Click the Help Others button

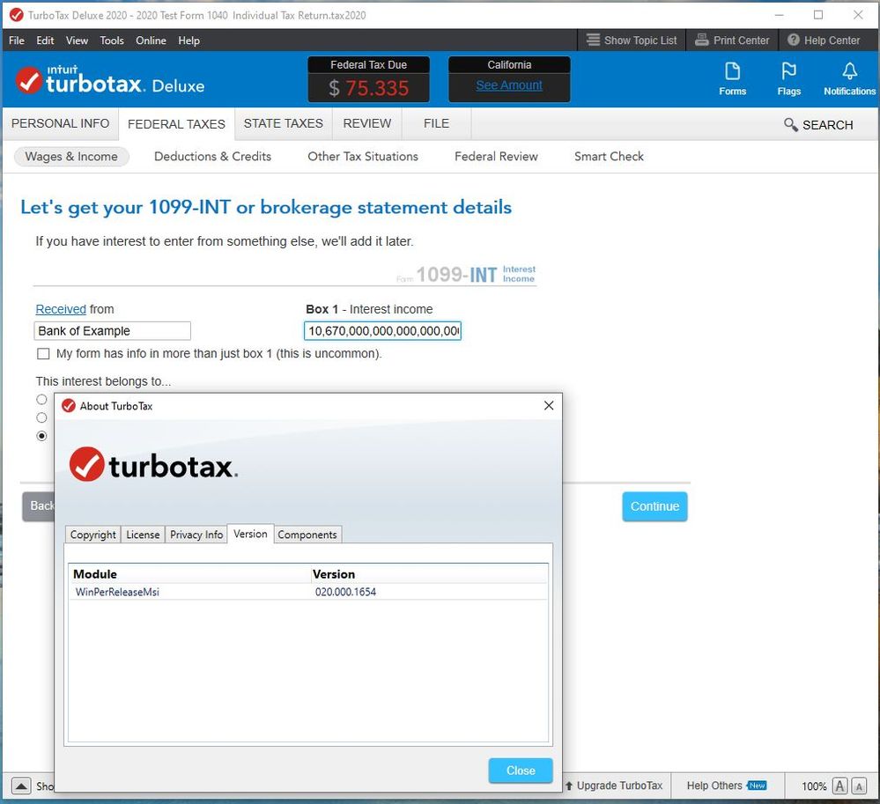726,786
